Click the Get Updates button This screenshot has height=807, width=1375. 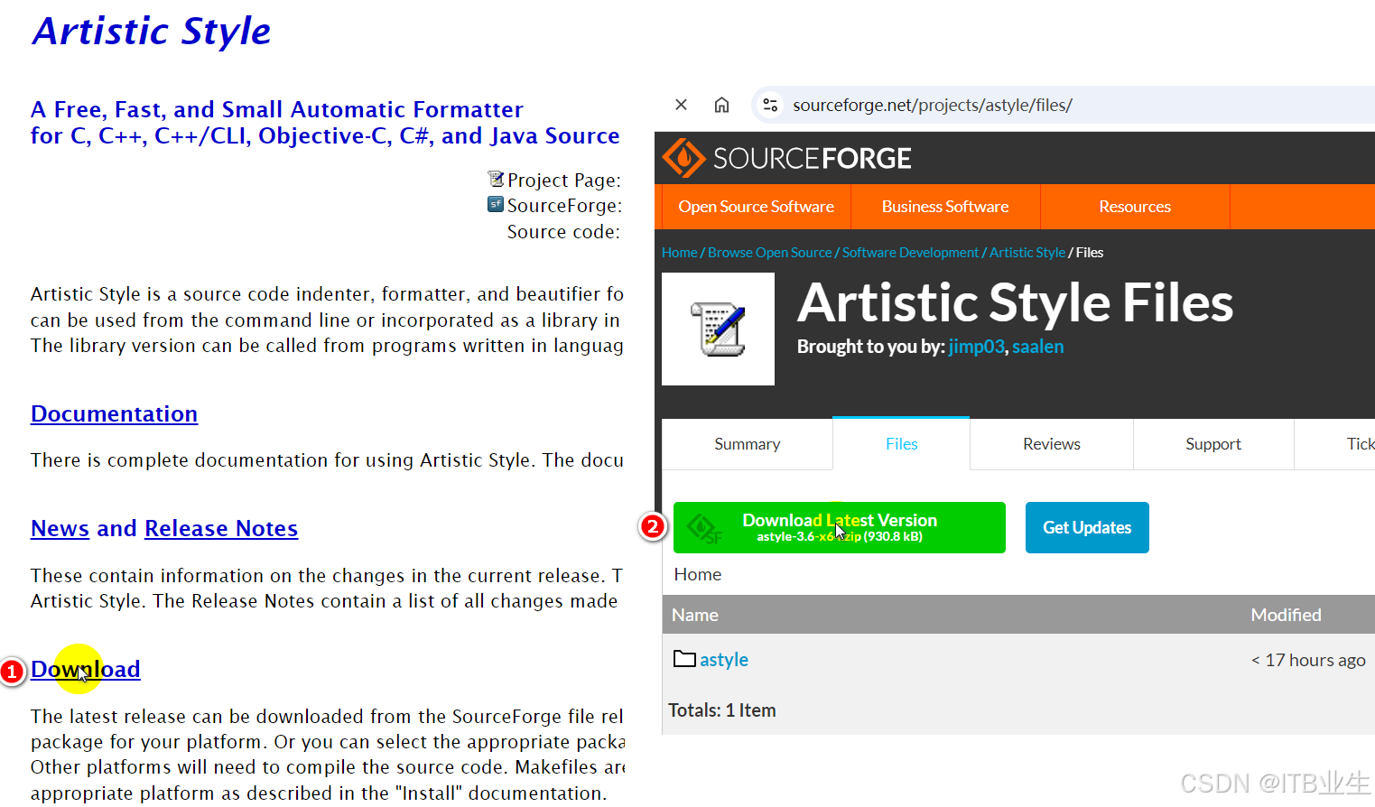coord(1087,527)
